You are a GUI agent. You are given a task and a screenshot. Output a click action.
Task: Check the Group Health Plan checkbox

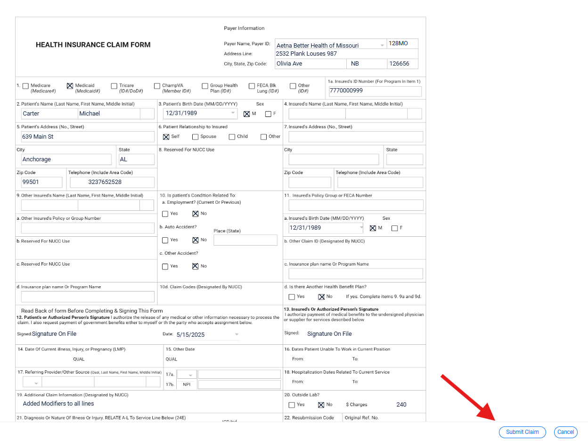pos(205,86)
